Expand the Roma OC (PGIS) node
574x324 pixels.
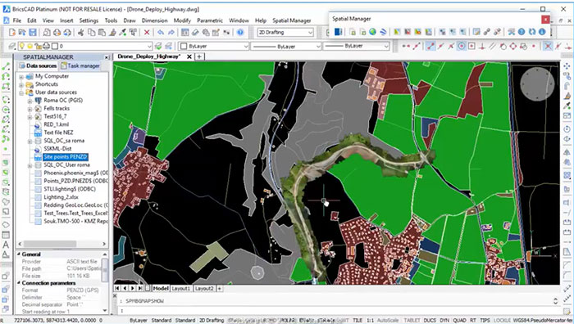(30, 101)
